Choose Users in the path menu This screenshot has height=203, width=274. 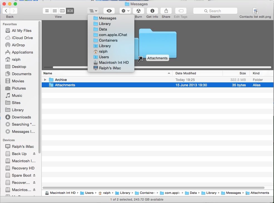pos(111,57)
